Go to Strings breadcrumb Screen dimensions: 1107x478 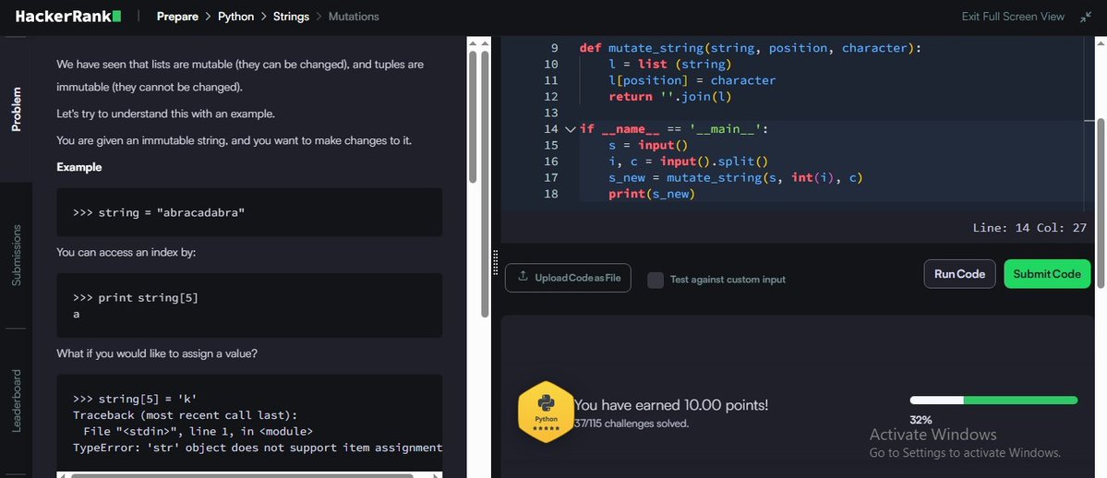[x=291, y=17]
